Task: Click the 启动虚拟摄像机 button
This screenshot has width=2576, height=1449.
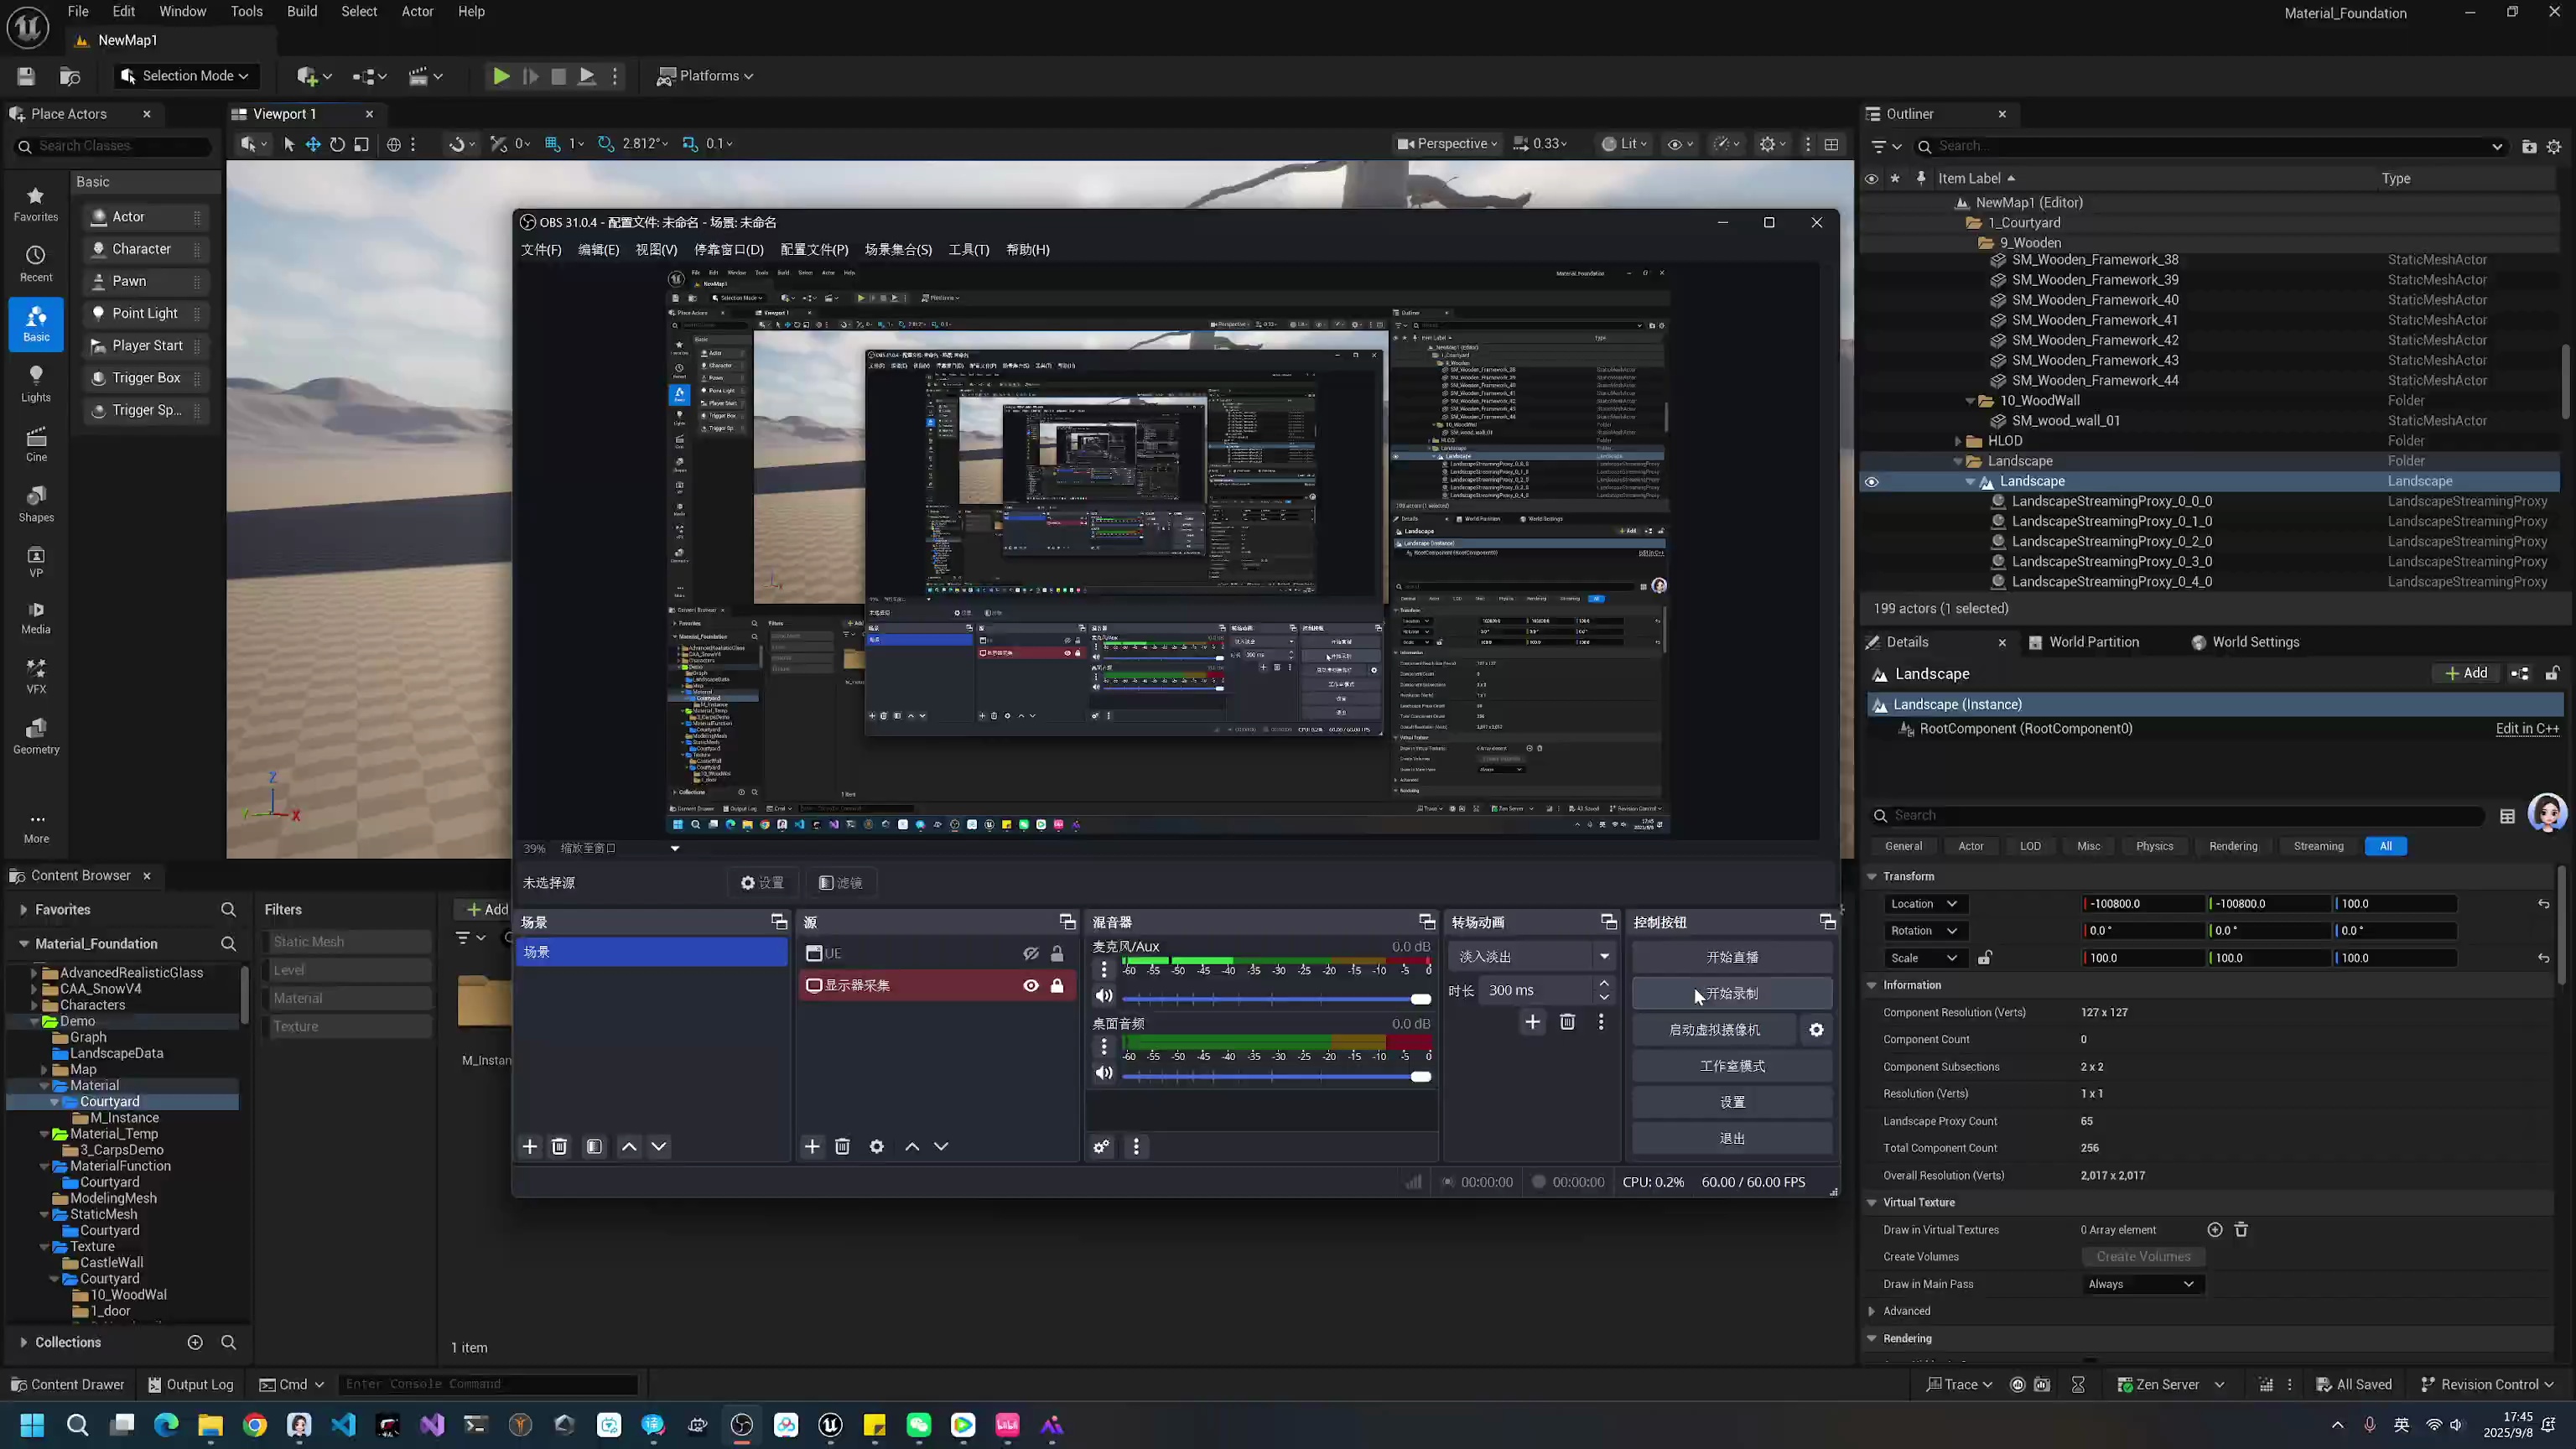Action: tap(1714, 1030)
